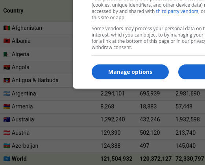Click the Algeria flag icon
The width and height of the screenshot is (205, 165).
[x=7, y=54]
